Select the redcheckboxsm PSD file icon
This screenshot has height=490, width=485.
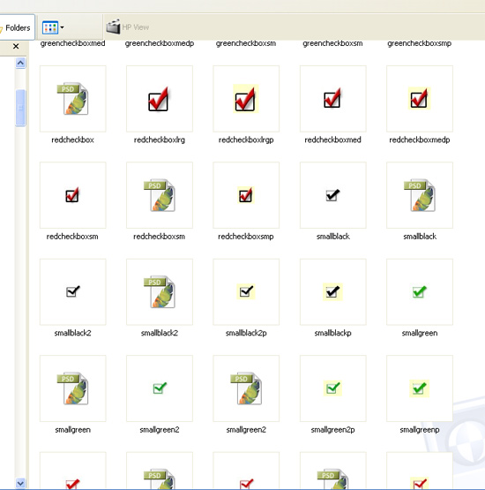coord(160,195)
